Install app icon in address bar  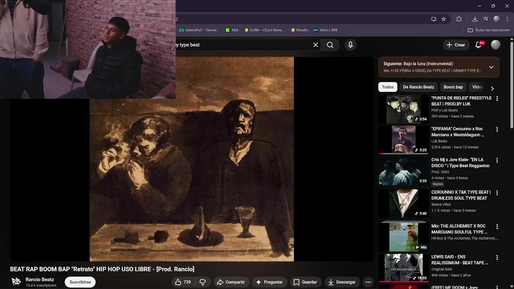tap(434, 19)
